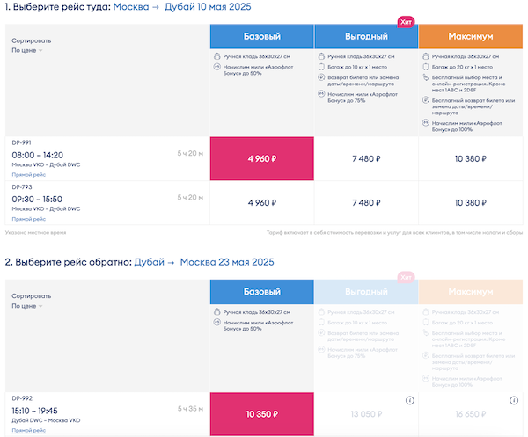
Task: Open the outbound 'По цене' sort dropdown
Action: 27,50
